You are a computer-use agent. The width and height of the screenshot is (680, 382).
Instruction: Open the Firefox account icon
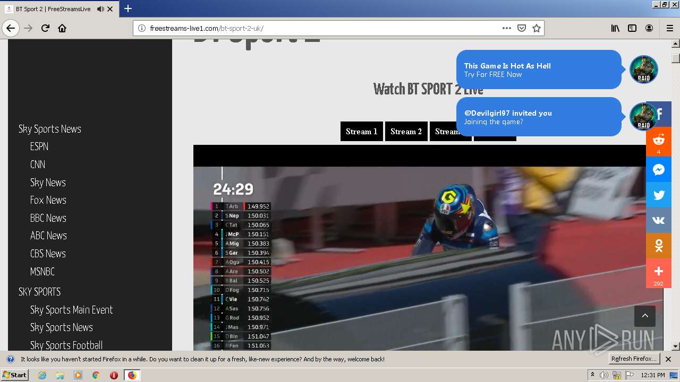click(x=649, y=28)
